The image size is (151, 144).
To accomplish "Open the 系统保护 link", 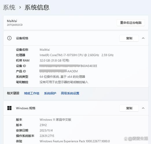I will pos(50,93).
